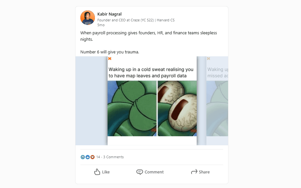Open the 3 Comments list

click(113, 157)
